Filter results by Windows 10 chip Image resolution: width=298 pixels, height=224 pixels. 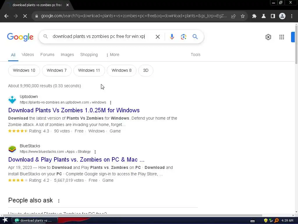[24, 71]
